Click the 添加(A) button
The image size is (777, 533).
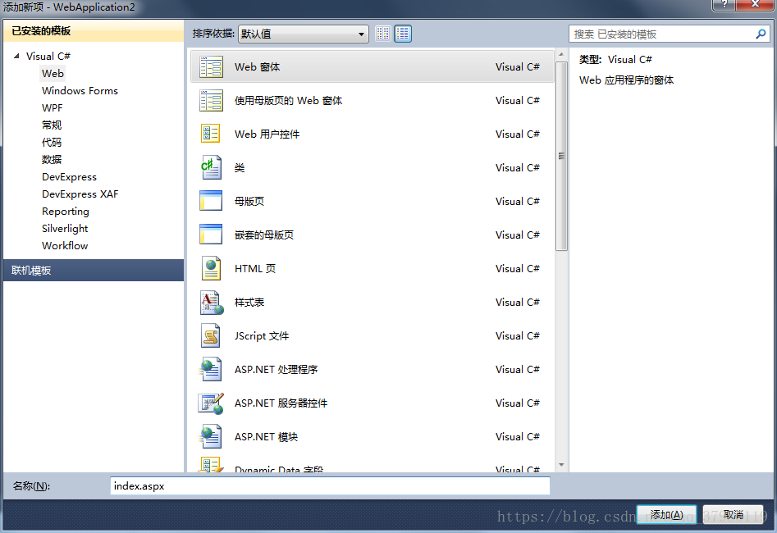coord(666,515)
